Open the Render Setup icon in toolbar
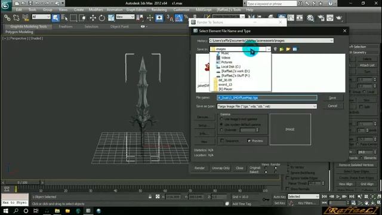Image resolution: width=382 pixels, height=215 pixels. pos(321,18)
